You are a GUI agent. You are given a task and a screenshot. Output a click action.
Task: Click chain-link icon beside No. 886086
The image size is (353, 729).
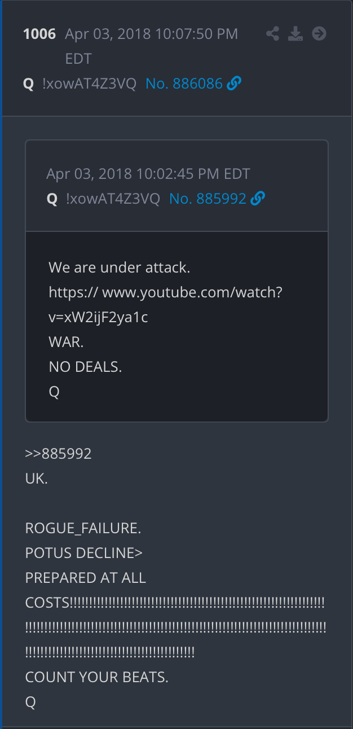click(234, 84)
